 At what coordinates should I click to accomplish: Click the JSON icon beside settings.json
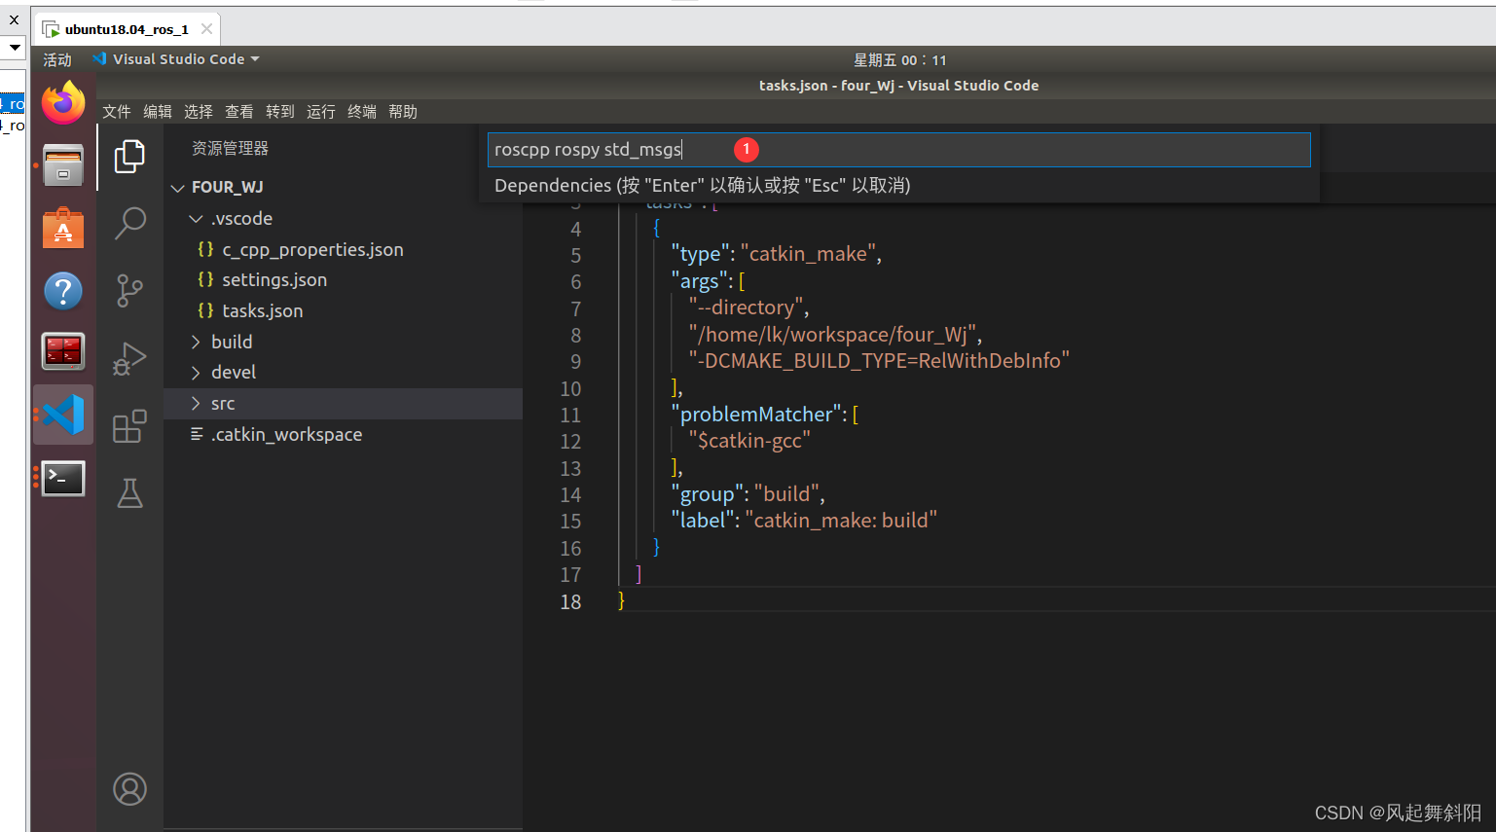(205, 279)
